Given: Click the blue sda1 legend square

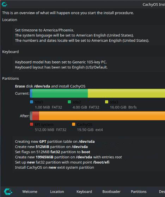Looking at the screenshot, I should click(32, 102).
